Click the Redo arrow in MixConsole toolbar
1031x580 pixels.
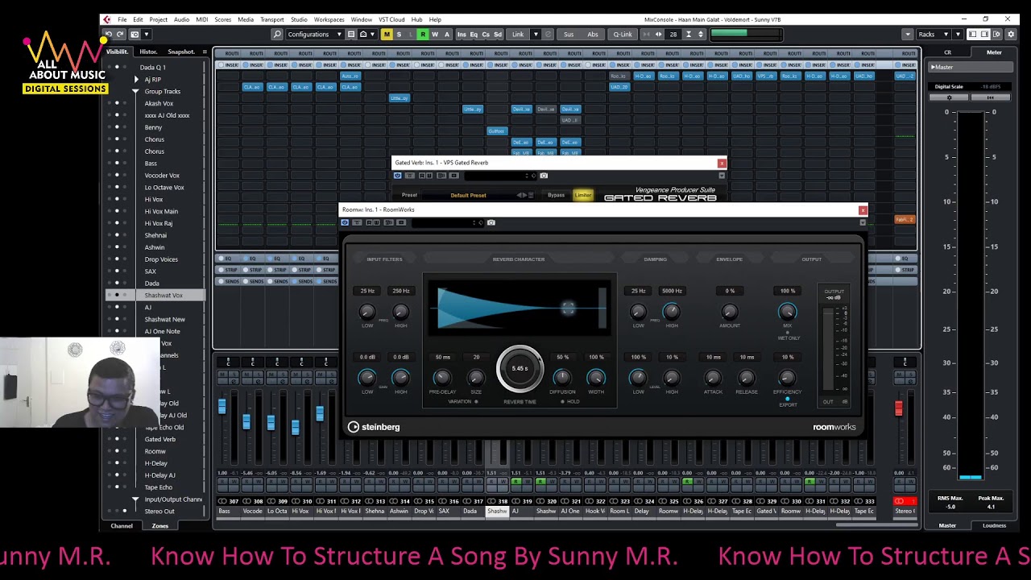(x=120, y=34)
